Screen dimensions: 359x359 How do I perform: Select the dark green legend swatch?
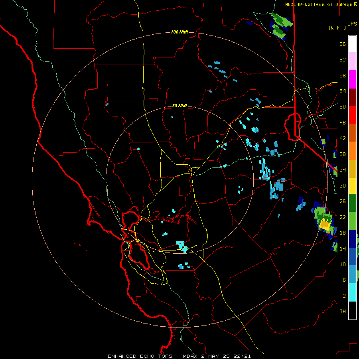(x=352, y=203)
